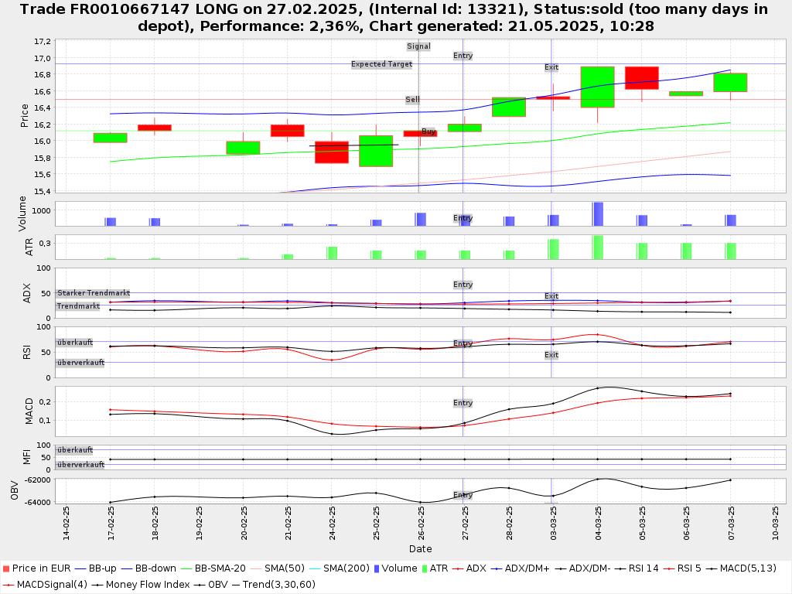Click the red candlestick on 05-03-25
The height and width of the screenshot is (594, 792).
[x=641, y=78]
